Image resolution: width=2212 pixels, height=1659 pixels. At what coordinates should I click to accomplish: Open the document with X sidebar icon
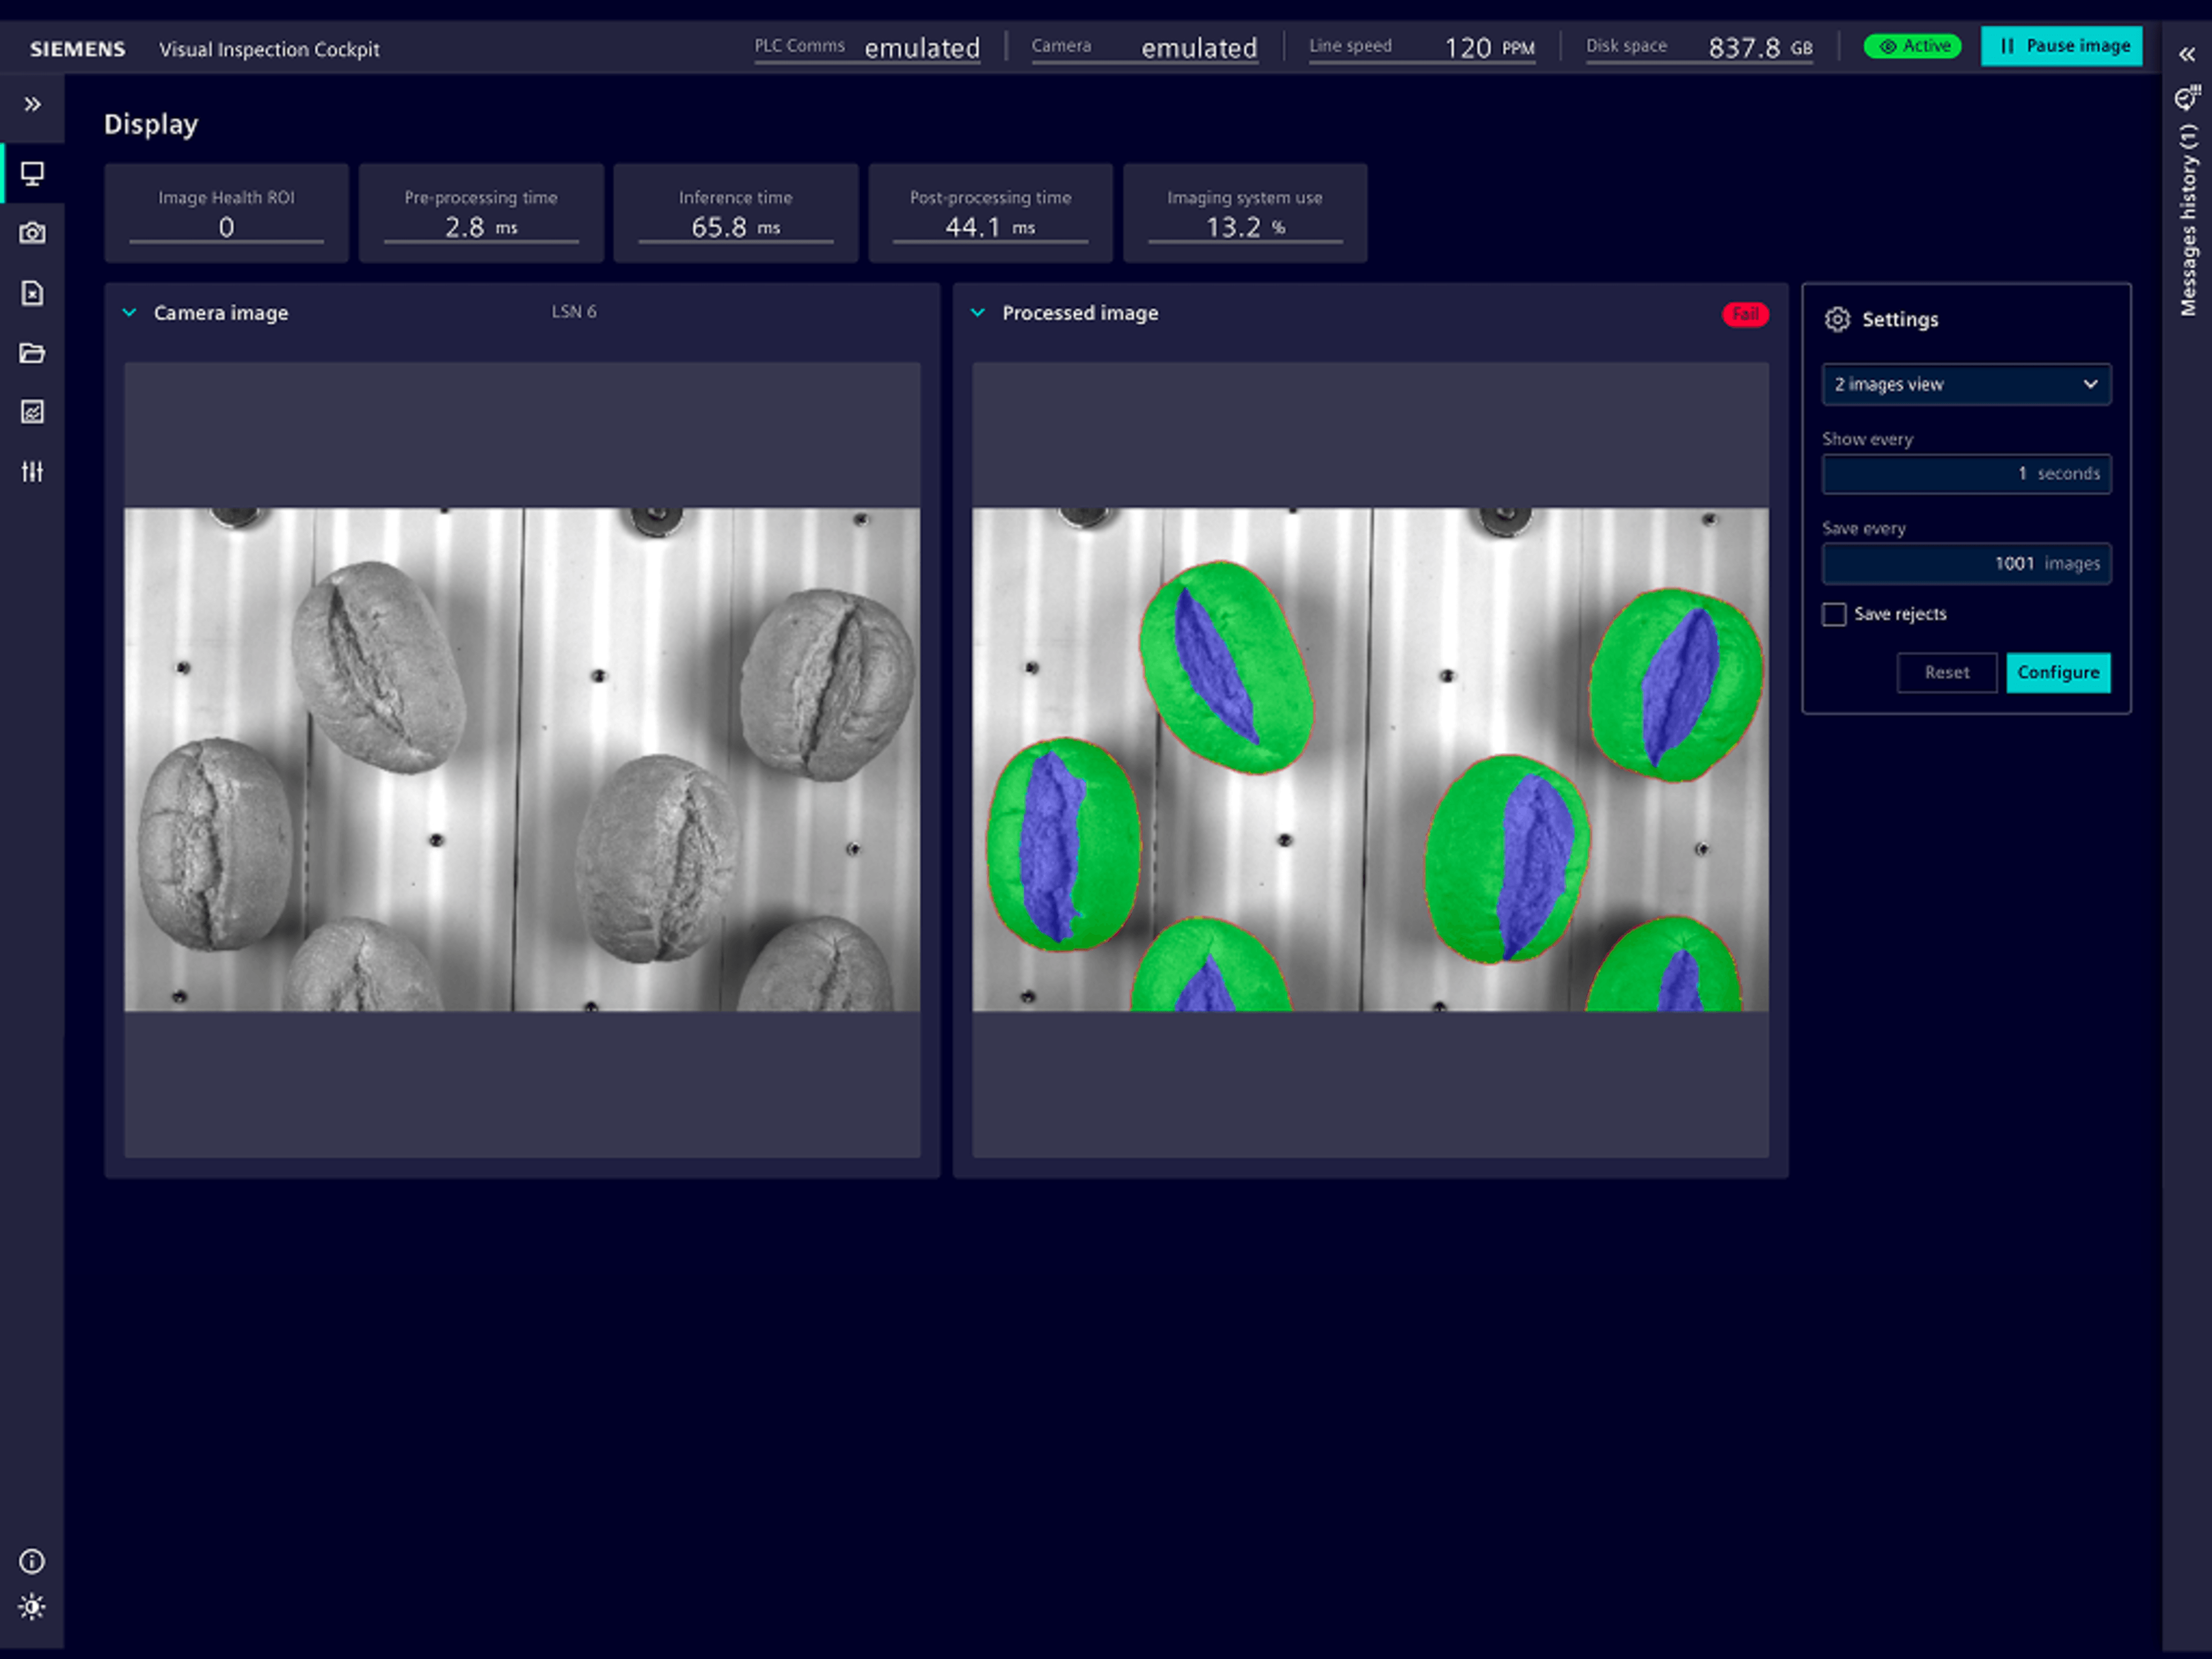tap(32, 293)
